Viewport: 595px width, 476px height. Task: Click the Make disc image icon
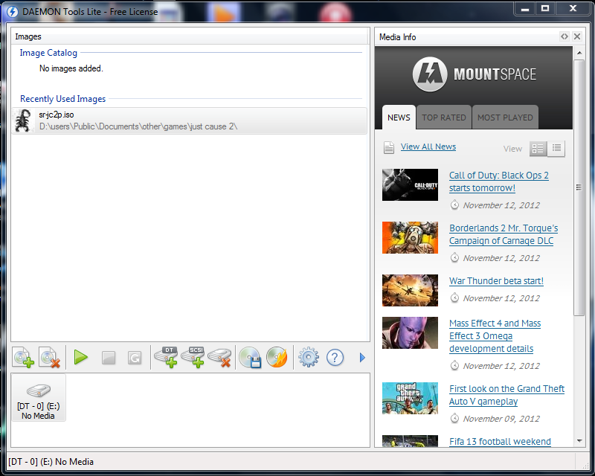[x=250, y=357]
